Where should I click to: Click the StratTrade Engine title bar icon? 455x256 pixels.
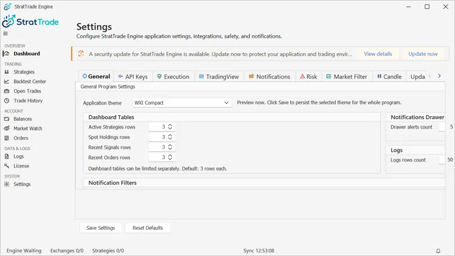tap(7, 7)
